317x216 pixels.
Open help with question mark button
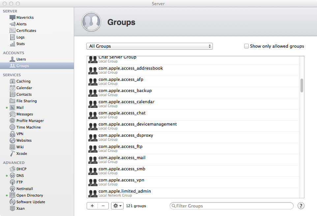301,206
